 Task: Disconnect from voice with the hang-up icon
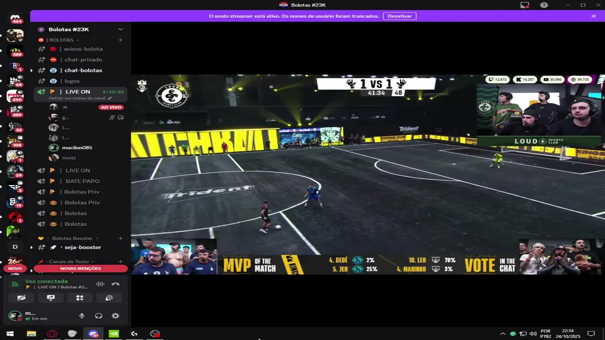[x=115, y=284]
